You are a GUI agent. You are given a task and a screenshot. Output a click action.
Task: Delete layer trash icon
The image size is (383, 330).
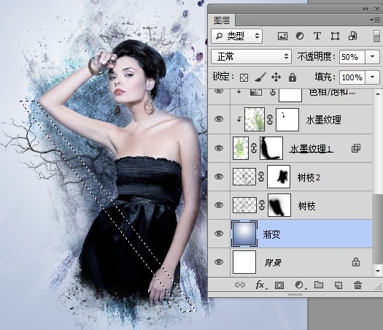(357, 285)
